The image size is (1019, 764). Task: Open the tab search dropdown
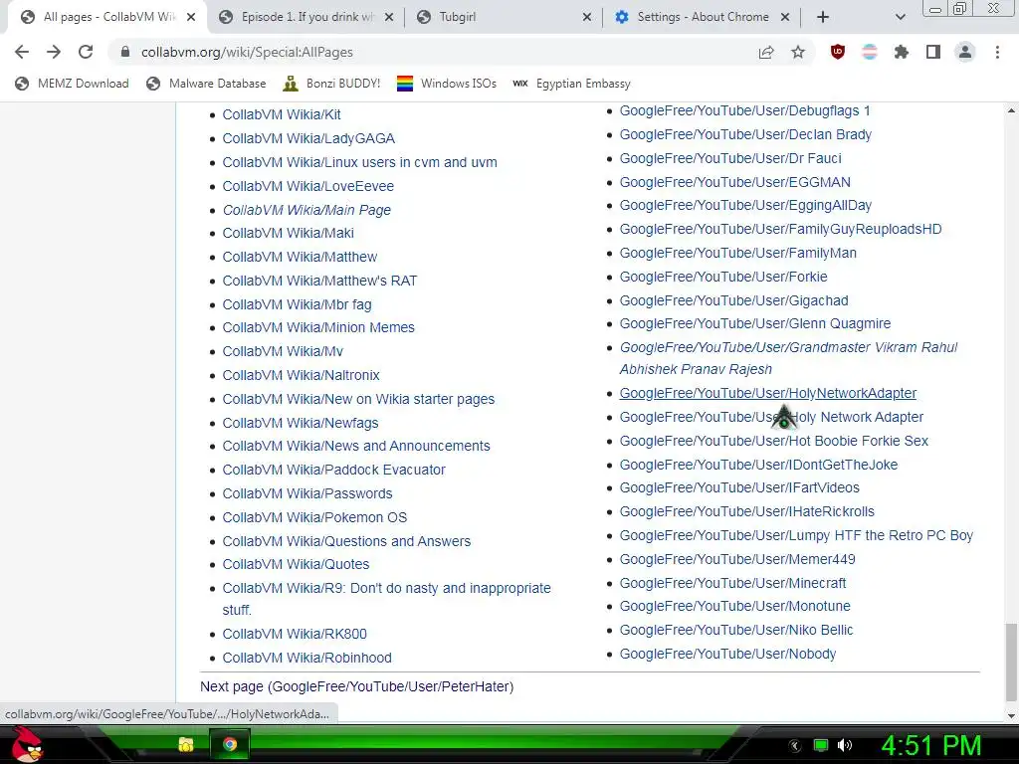(x=900, y=17)
